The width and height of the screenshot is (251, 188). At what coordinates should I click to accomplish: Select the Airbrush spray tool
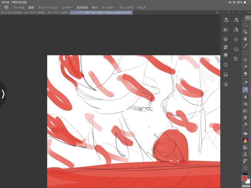(x=245, y=104)
